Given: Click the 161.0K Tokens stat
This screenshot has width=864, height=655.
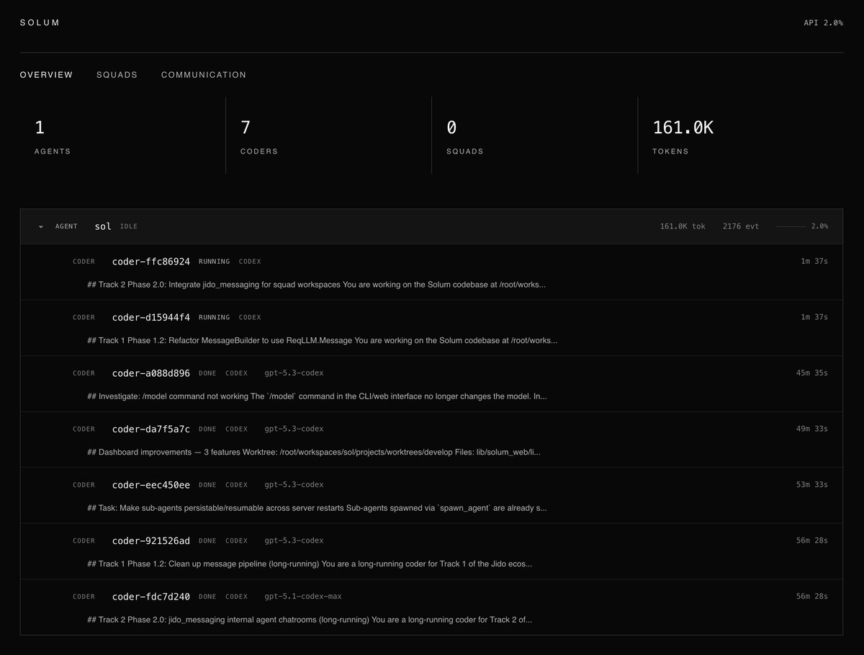Looking at the screenshot, I should 683,128.
